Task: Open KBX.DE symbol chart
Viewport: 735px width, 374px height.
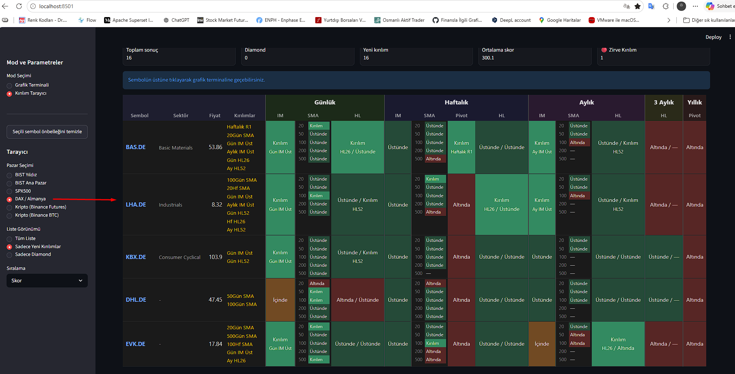Action: click(x=136, y=257)
